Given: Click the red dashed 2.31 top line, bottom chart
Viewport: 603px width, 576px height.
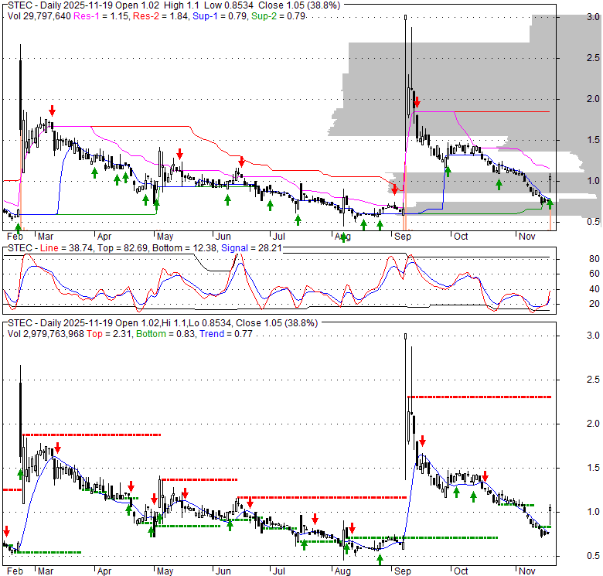Looking at the screenshot, I should tap(479, 397).
